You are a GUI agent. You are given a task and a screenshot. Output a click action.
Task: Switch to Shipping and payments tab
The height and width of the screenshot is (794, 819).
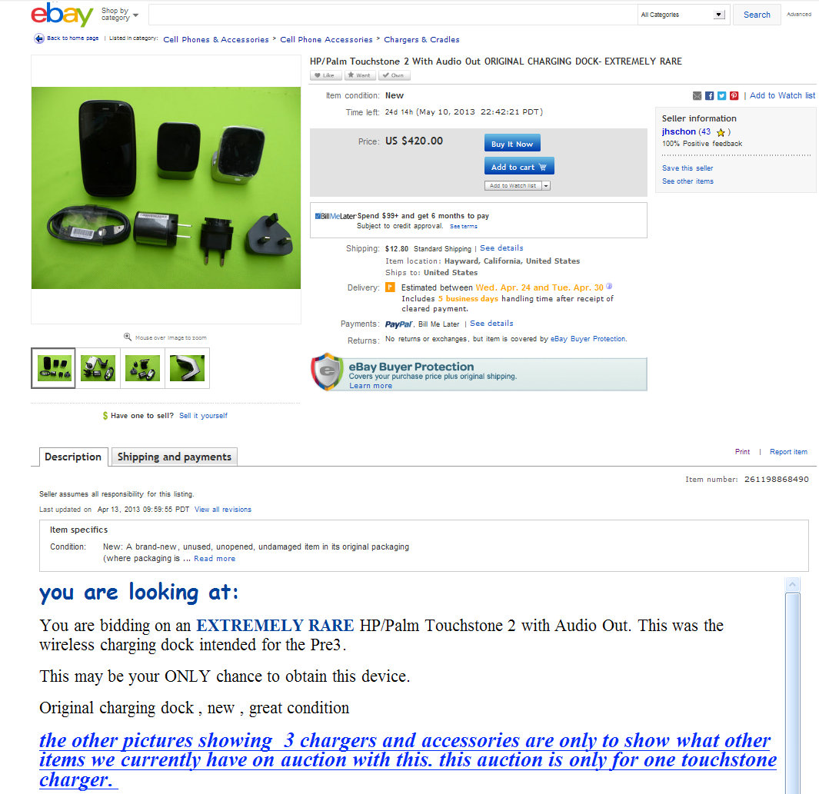(x=175, y=457)
